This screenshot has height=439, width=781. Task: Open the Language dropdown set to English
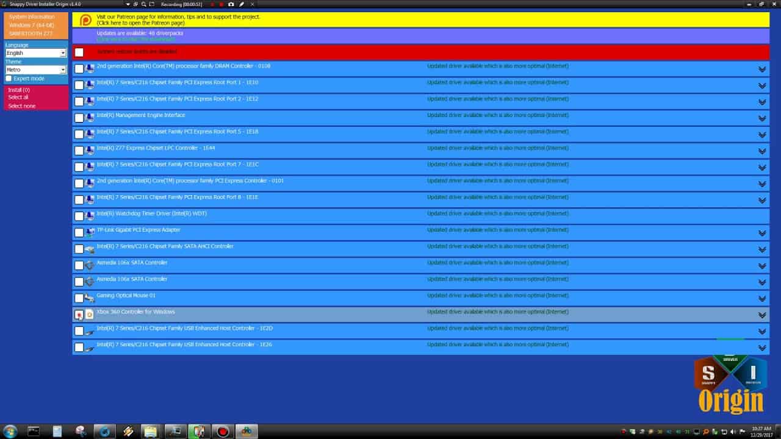tap(35, 53)
